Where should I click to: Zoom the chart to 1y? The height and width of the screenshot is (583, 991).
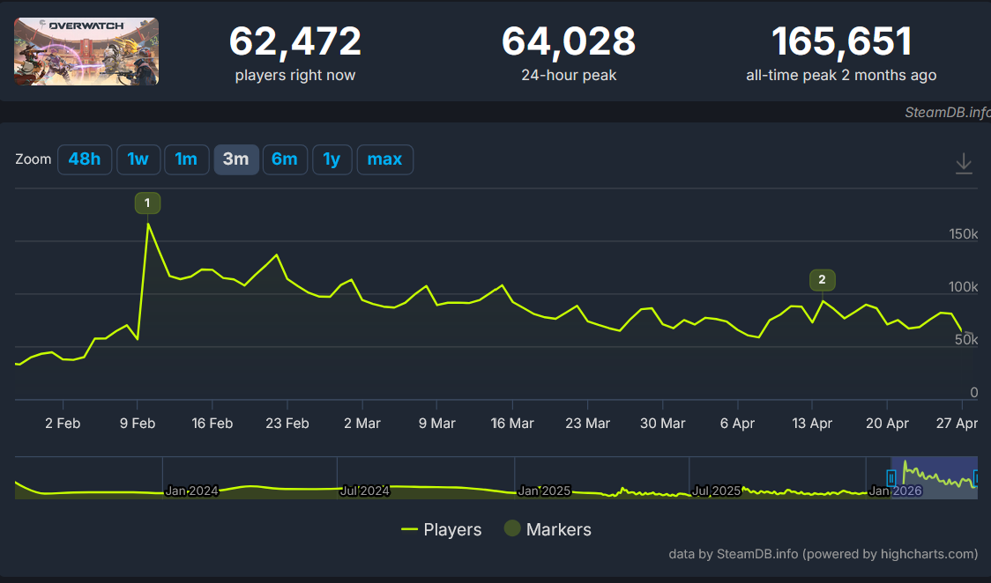coord(332,159)
